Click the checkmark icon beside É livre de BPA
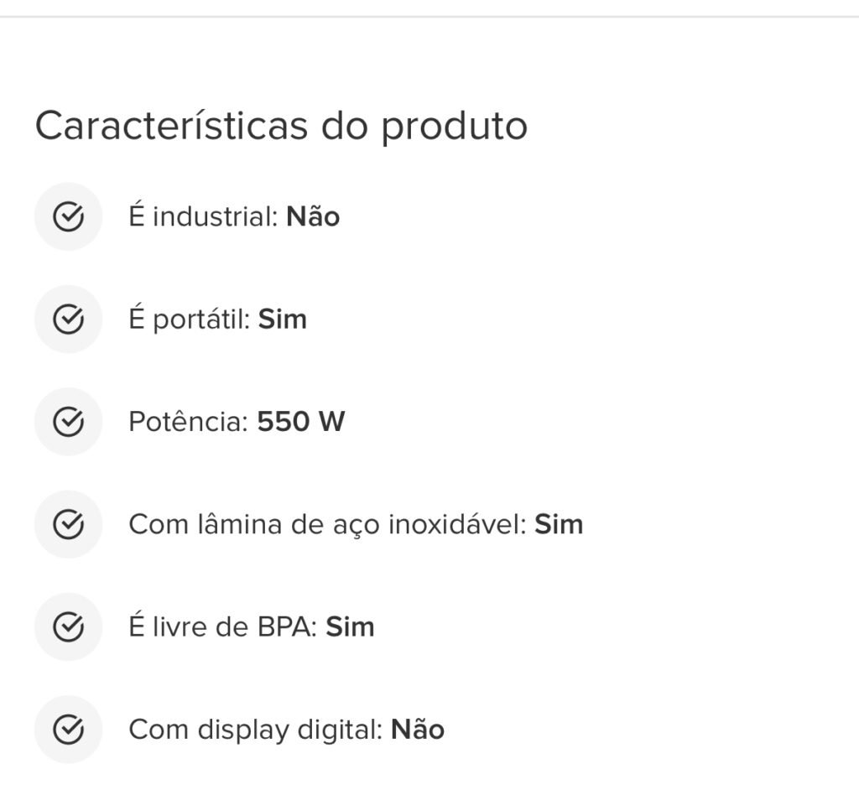Image resolution: width=859 pixels, height=795 pixels. [x=69, y=626]
